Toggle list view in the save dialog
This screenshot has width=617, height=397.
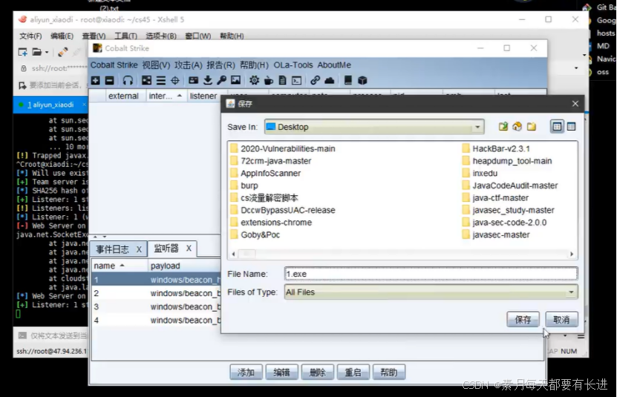coord(557,126)
